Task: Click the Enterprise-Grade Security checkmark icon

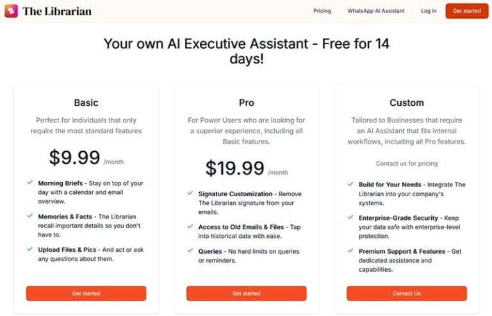Action: 350,218
